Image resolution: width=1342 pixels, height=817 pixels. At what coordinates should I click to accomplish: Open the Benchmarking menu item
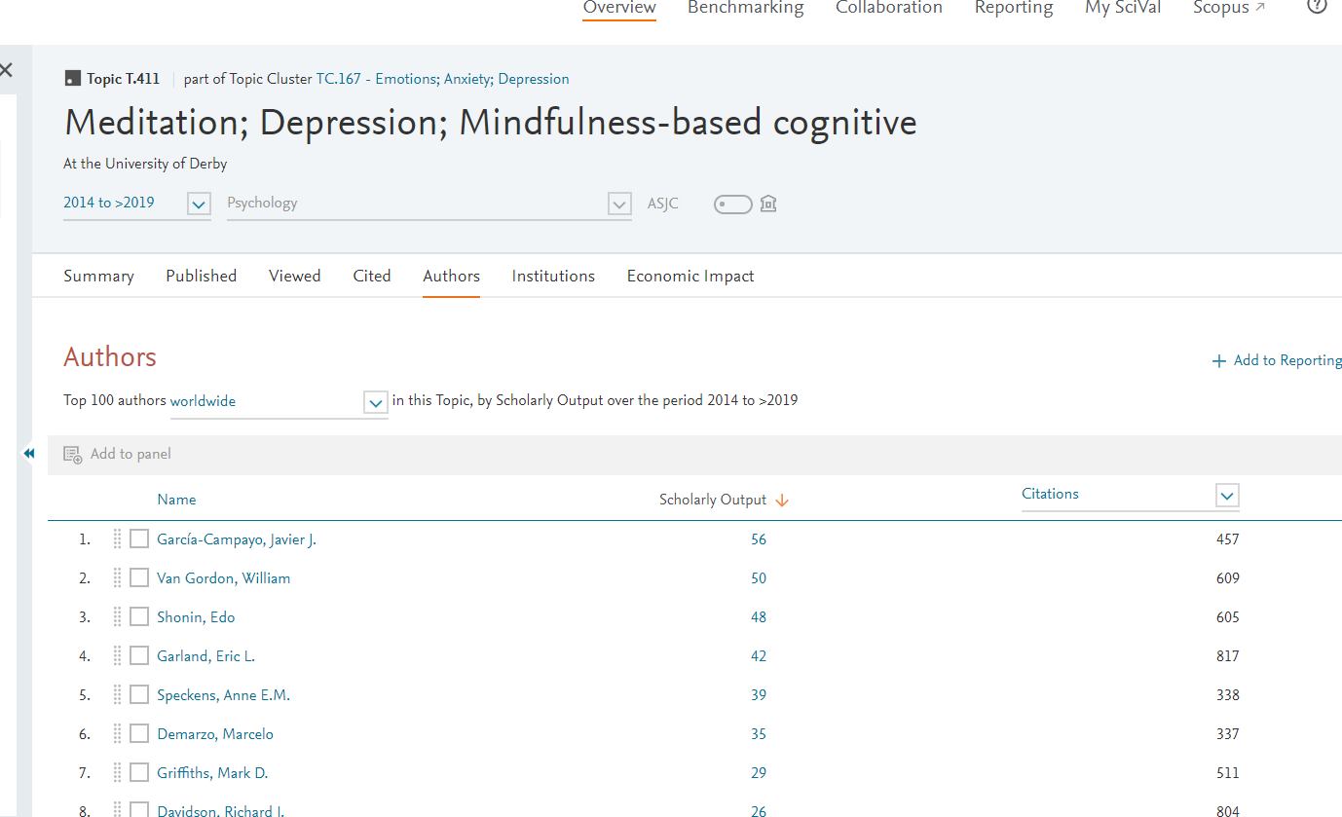745,8
